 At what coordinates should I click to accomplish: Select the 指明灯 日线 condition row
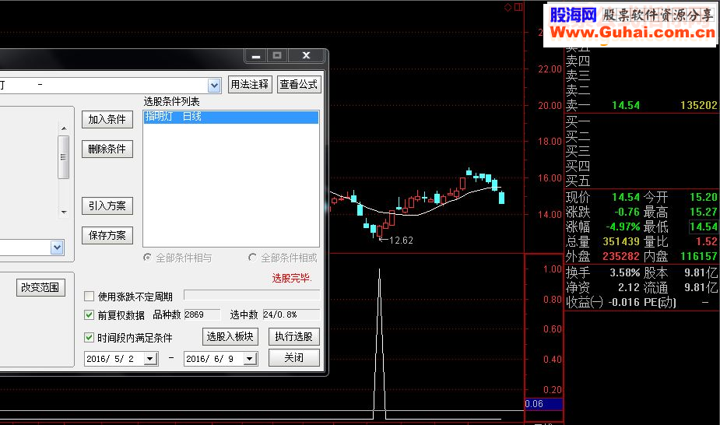click(x=231, y=117)
